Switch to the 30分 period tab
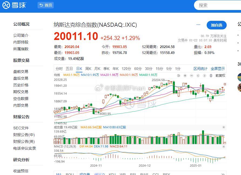241x175 pixels. click(x=149, y=69)
